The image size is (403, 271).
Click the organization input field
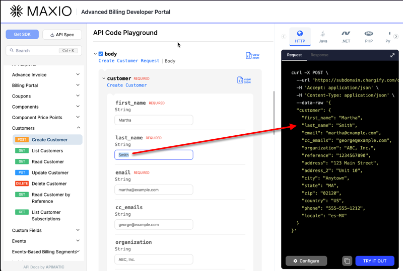(154, 259)
